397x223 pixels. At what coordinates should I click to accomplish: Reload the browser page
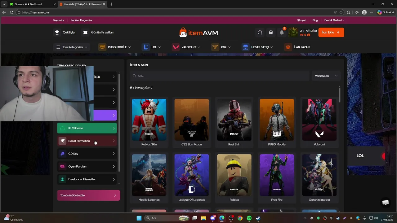pyautogui.click(x=11, y=12)
